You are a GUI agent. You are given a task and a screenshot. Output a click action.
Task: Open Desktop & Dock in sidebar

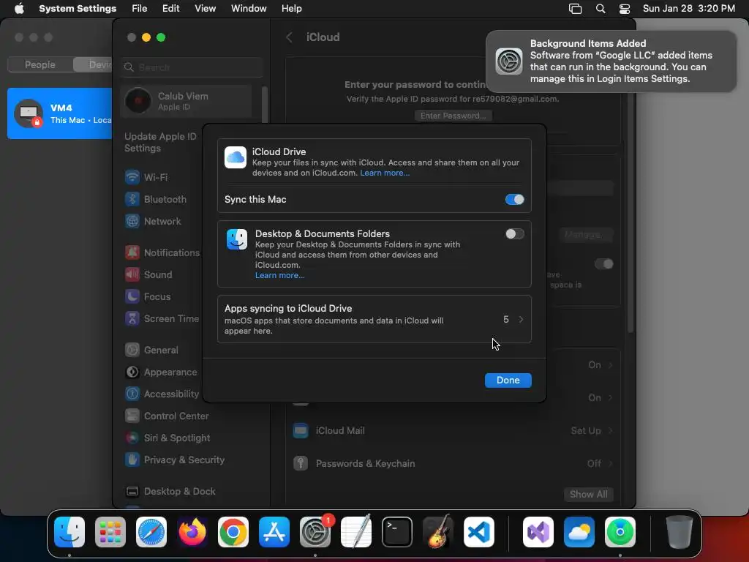[170, 492]
